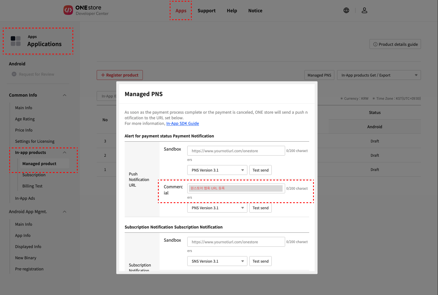Open the user account profile icon

[x=364, y=10]
